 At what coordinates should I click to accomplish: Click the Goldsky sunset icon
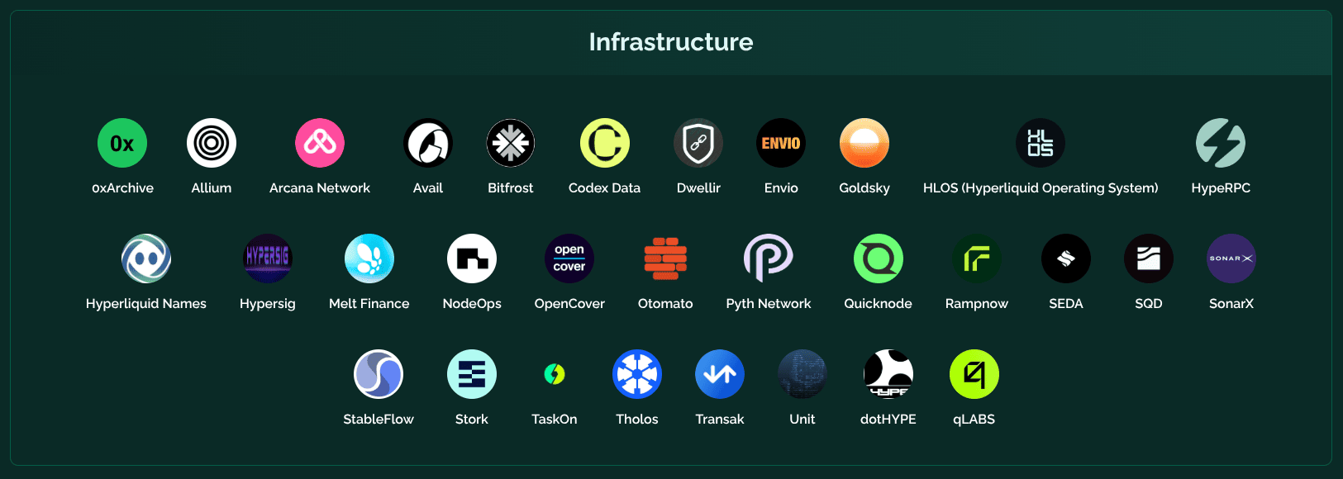pos(864,143)
